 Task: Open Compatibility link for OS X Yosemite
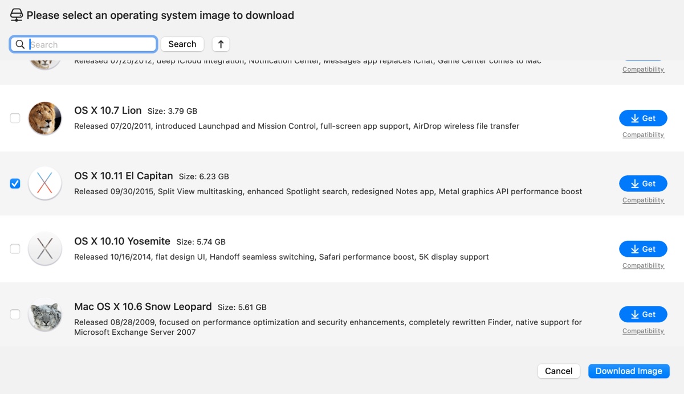point(643,266)
